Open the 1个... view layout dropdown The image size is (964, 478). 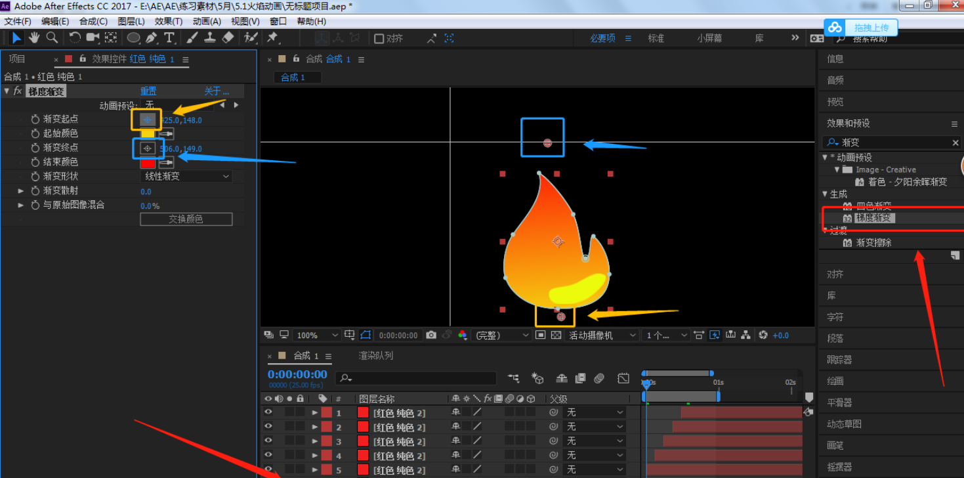(x=665, y=335)
